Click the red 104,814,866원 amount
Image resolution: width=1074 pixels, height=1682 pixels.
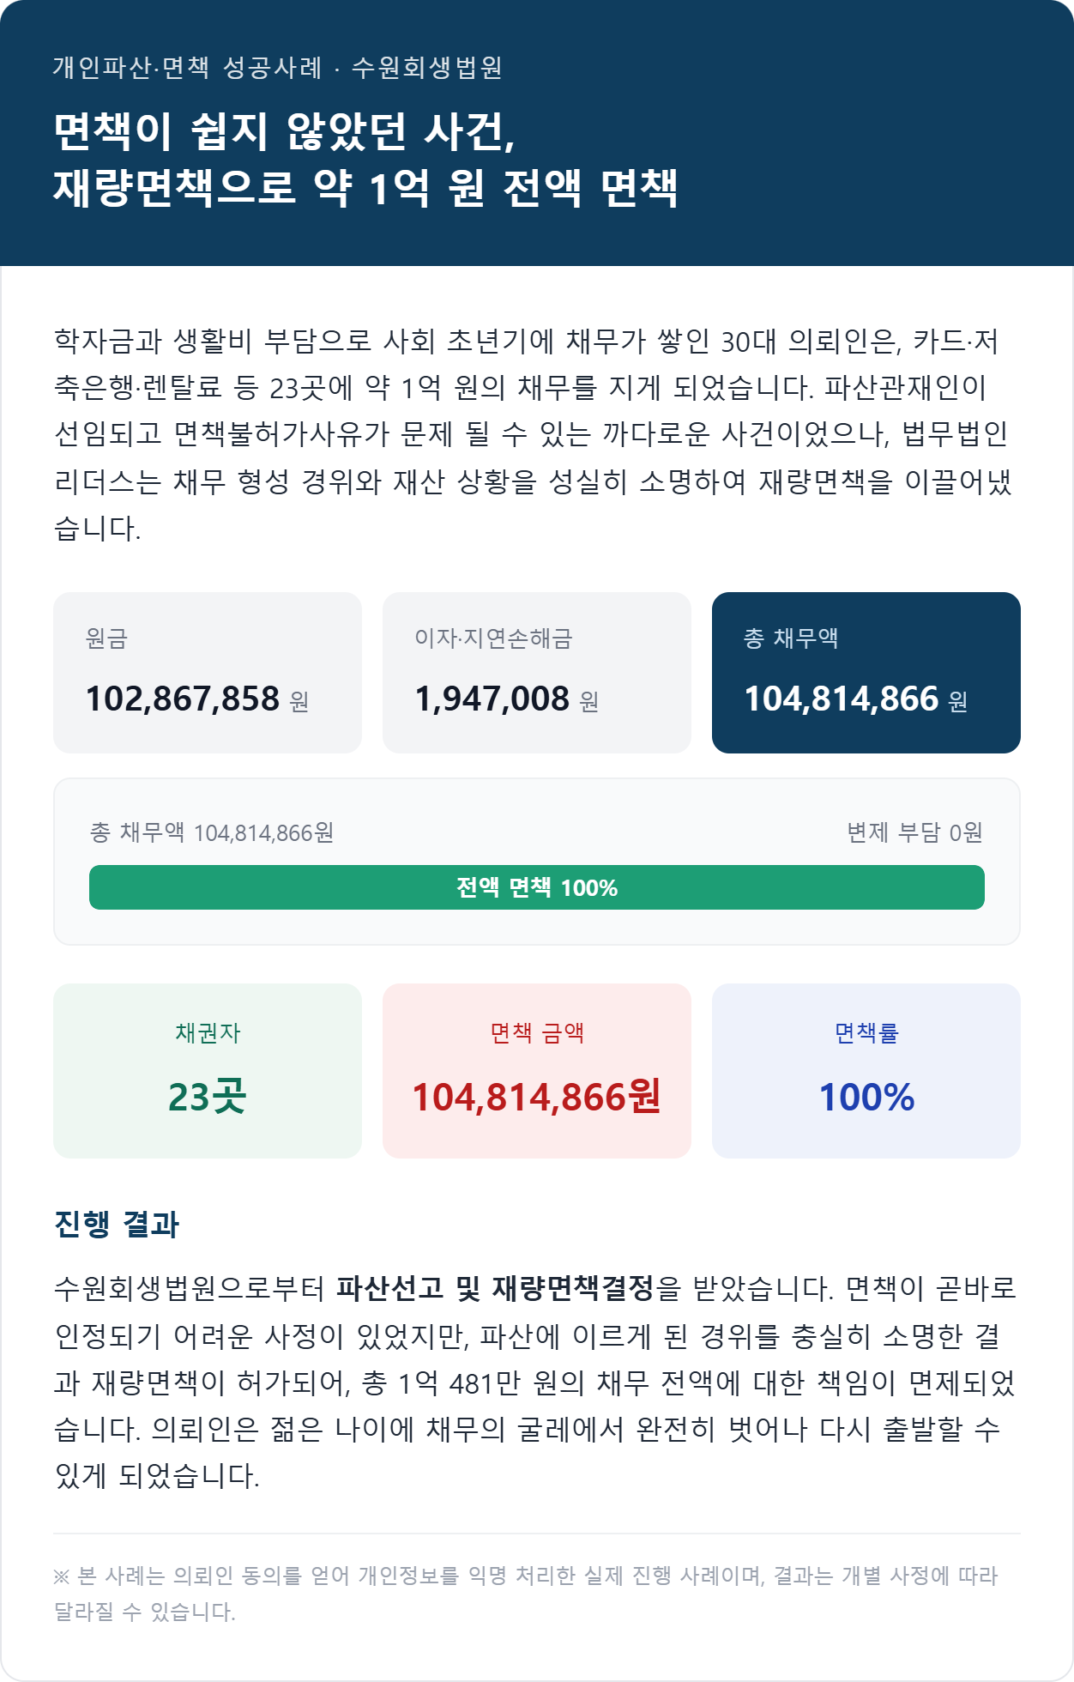[537, 1097]
